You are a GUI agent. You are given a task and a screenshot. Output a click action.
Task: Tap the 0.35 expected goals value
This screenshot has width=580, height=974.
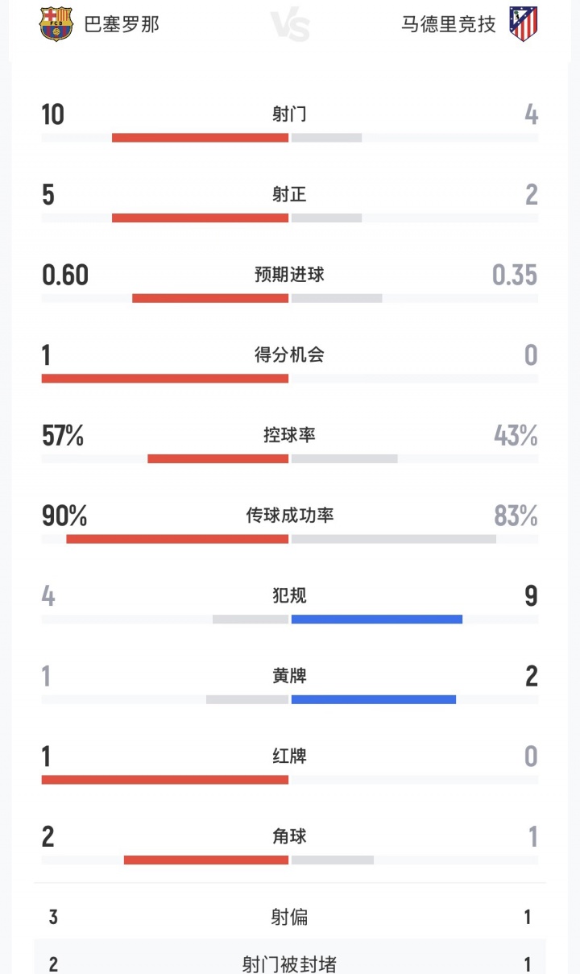[x=515, y=276]
